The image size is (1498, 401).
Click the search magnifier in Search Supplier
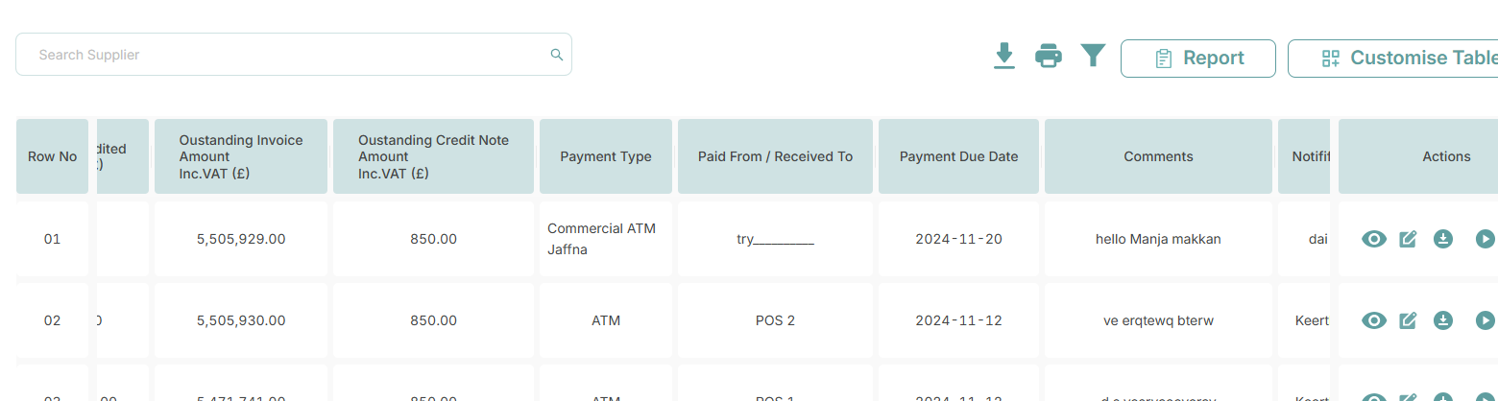click(x=556, y=55)
